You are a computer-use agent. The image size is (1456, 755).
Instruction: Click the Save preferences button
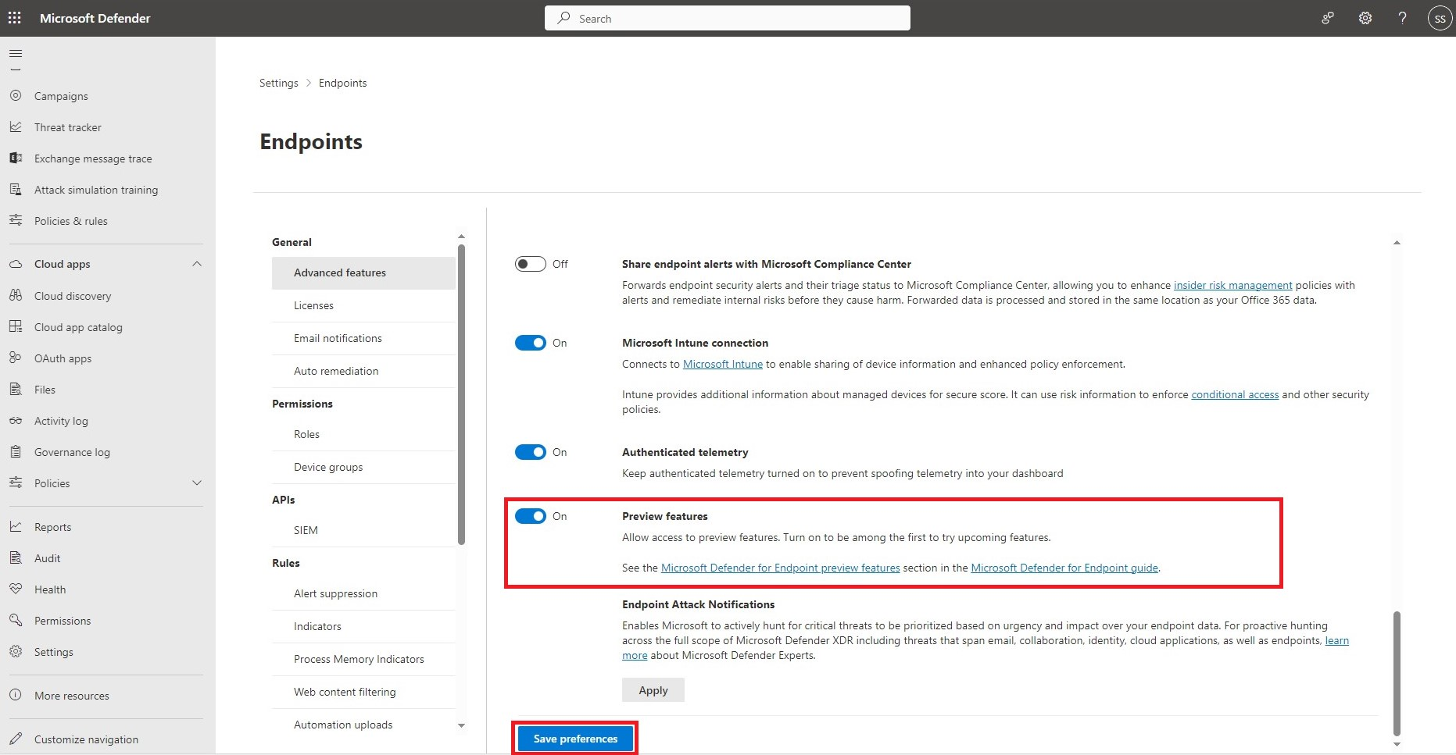[x=574, y=738]
